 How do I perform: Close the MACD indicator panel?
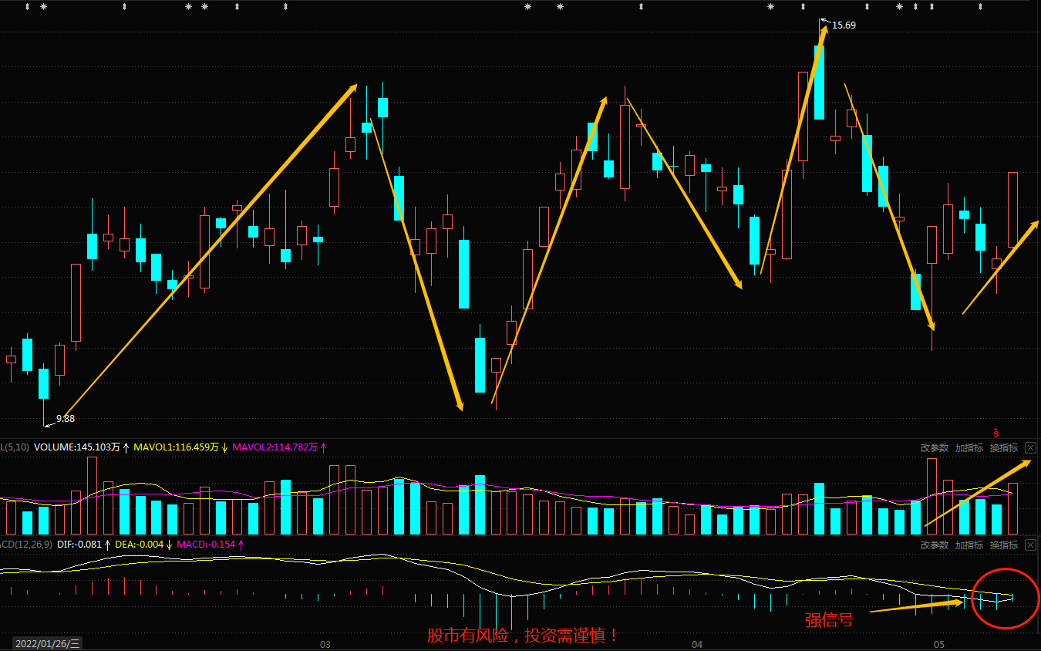1030,545
